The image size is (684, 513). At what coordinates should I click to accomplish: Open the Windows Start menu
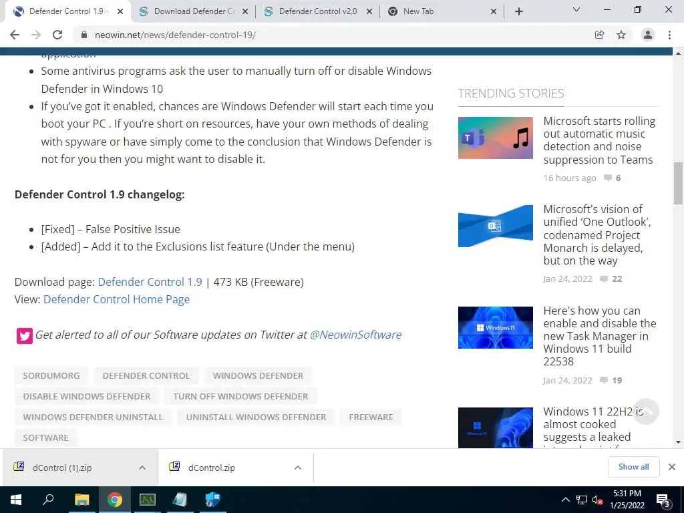tap(16, 500)
